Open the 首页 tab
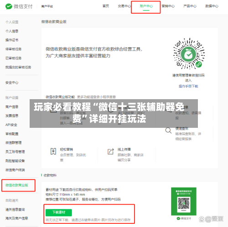The width and height of the screenshot is (228, 227). tap(106, 6)
